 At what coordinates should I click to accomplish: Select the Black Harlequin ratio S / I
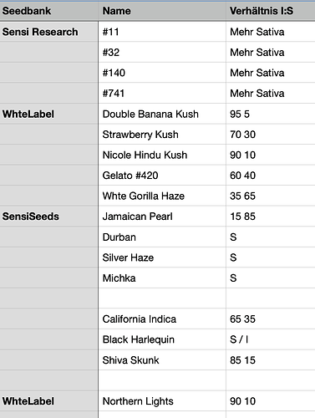[x=271, y=339]
